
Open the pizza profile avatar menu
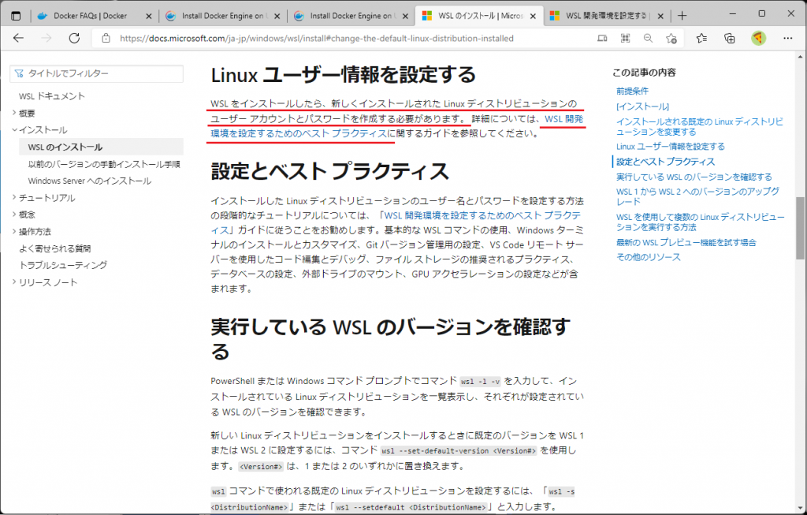coord(758,38)
